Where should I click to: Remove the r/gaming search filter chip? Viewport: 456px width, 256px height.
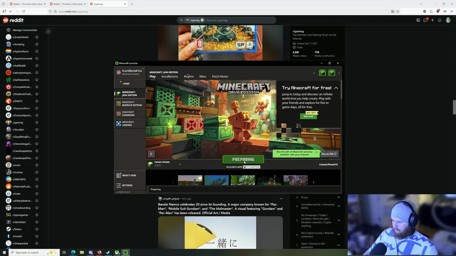202,20
